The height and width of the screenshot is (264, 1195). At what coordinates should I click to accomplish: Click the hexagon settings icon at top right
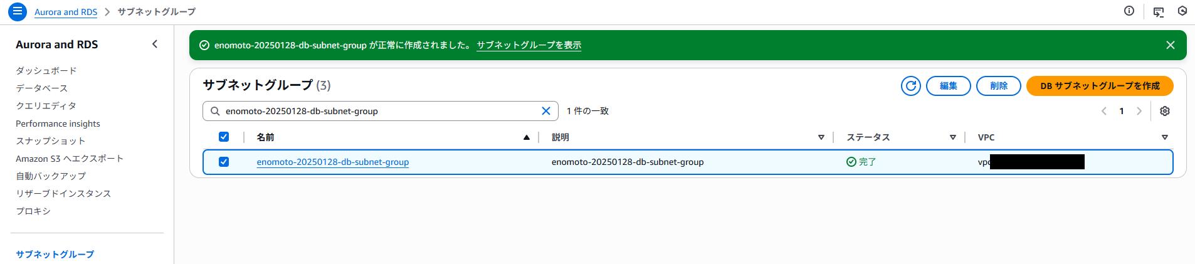(x=1182, y=11)
